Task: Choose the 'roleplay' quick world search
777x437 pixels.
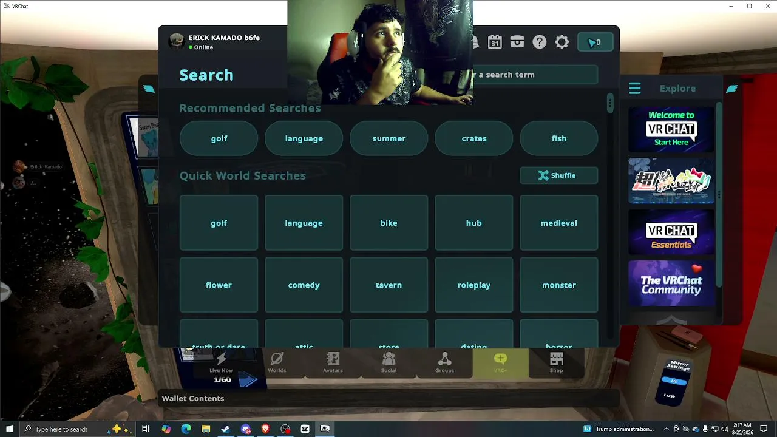Action: point(474,285)
